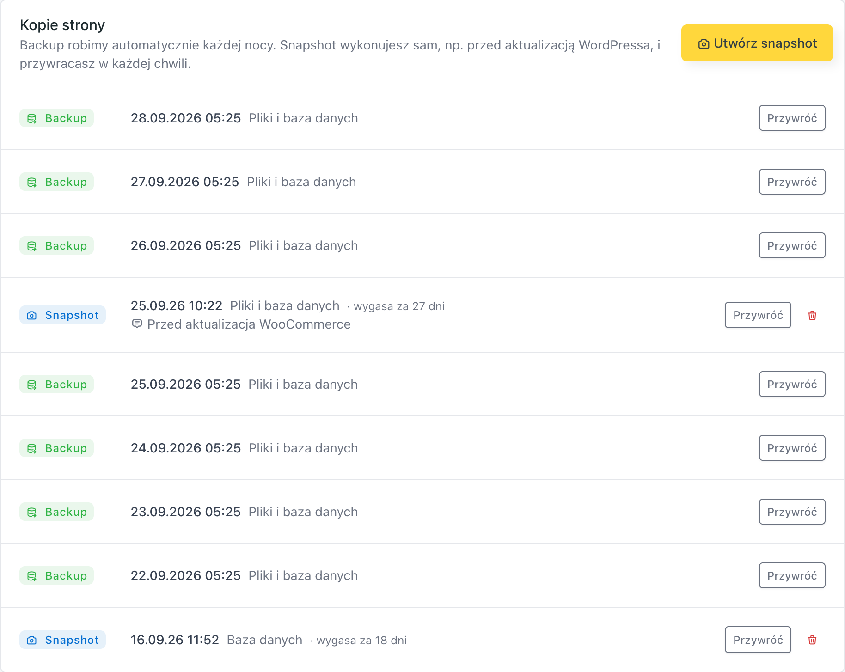Click the note Przed aktualizacja WooCommerce
Image resolution: width=845 pixels, height=672 pixels.
point(249,324)
